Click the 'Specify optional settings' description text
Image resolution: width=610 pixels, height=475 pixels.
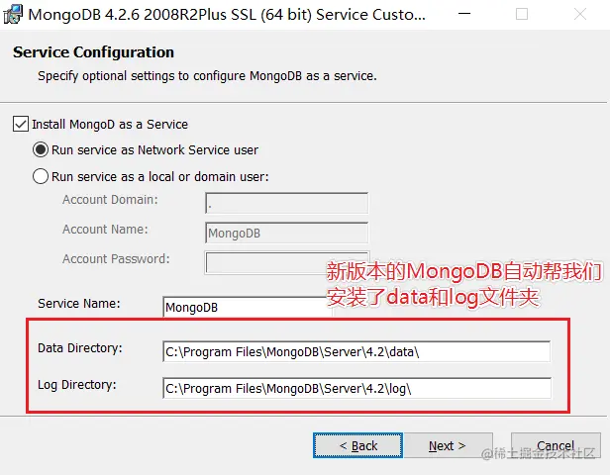click(x=207, y=76)
